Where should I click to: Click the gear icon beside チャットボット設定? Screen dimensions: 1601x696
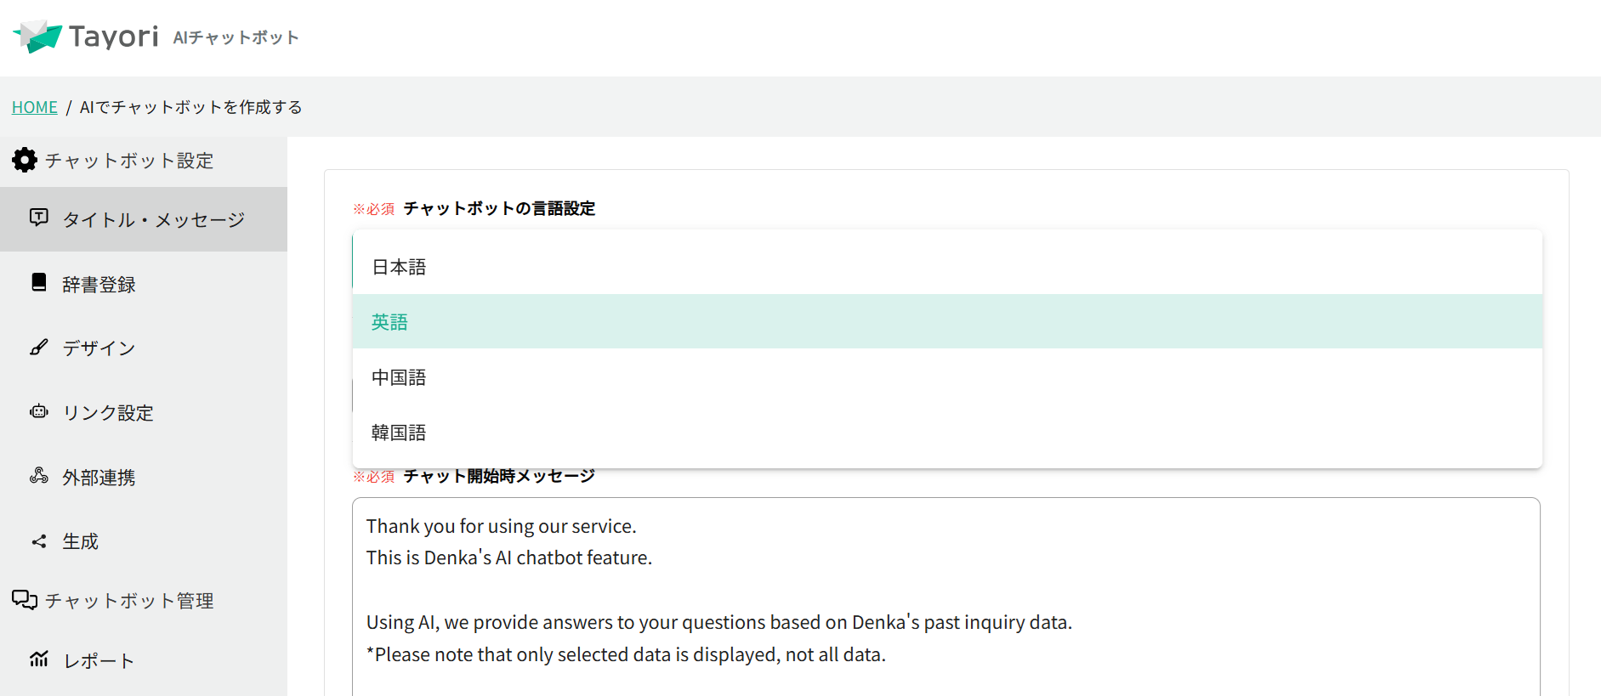pyautogui.click(x=25, y=160)
